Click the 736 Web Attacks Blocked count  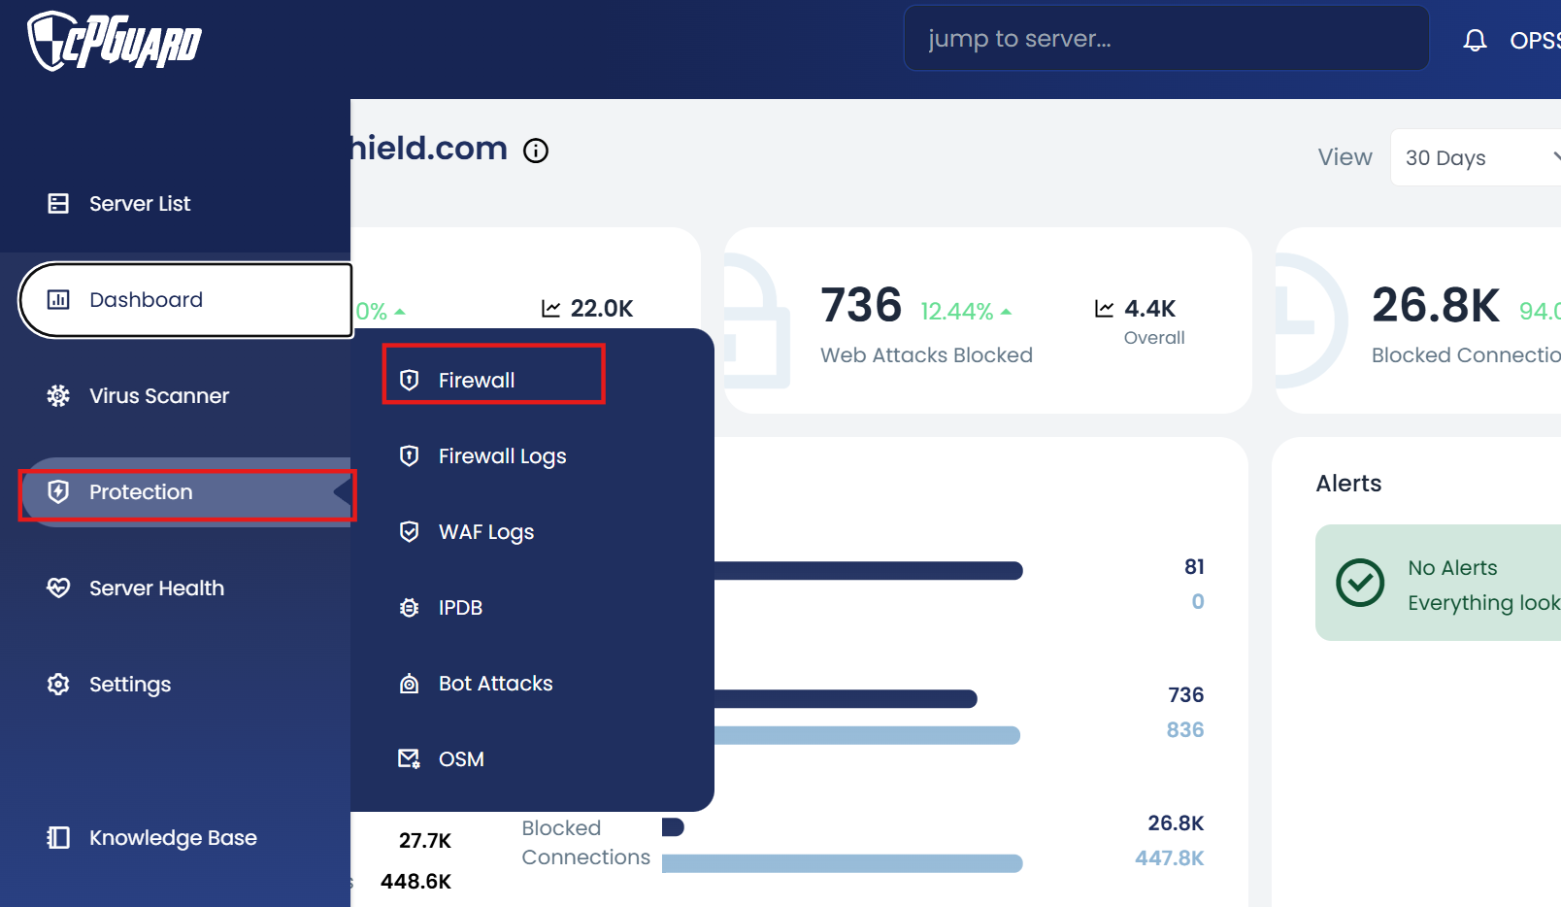861,305
